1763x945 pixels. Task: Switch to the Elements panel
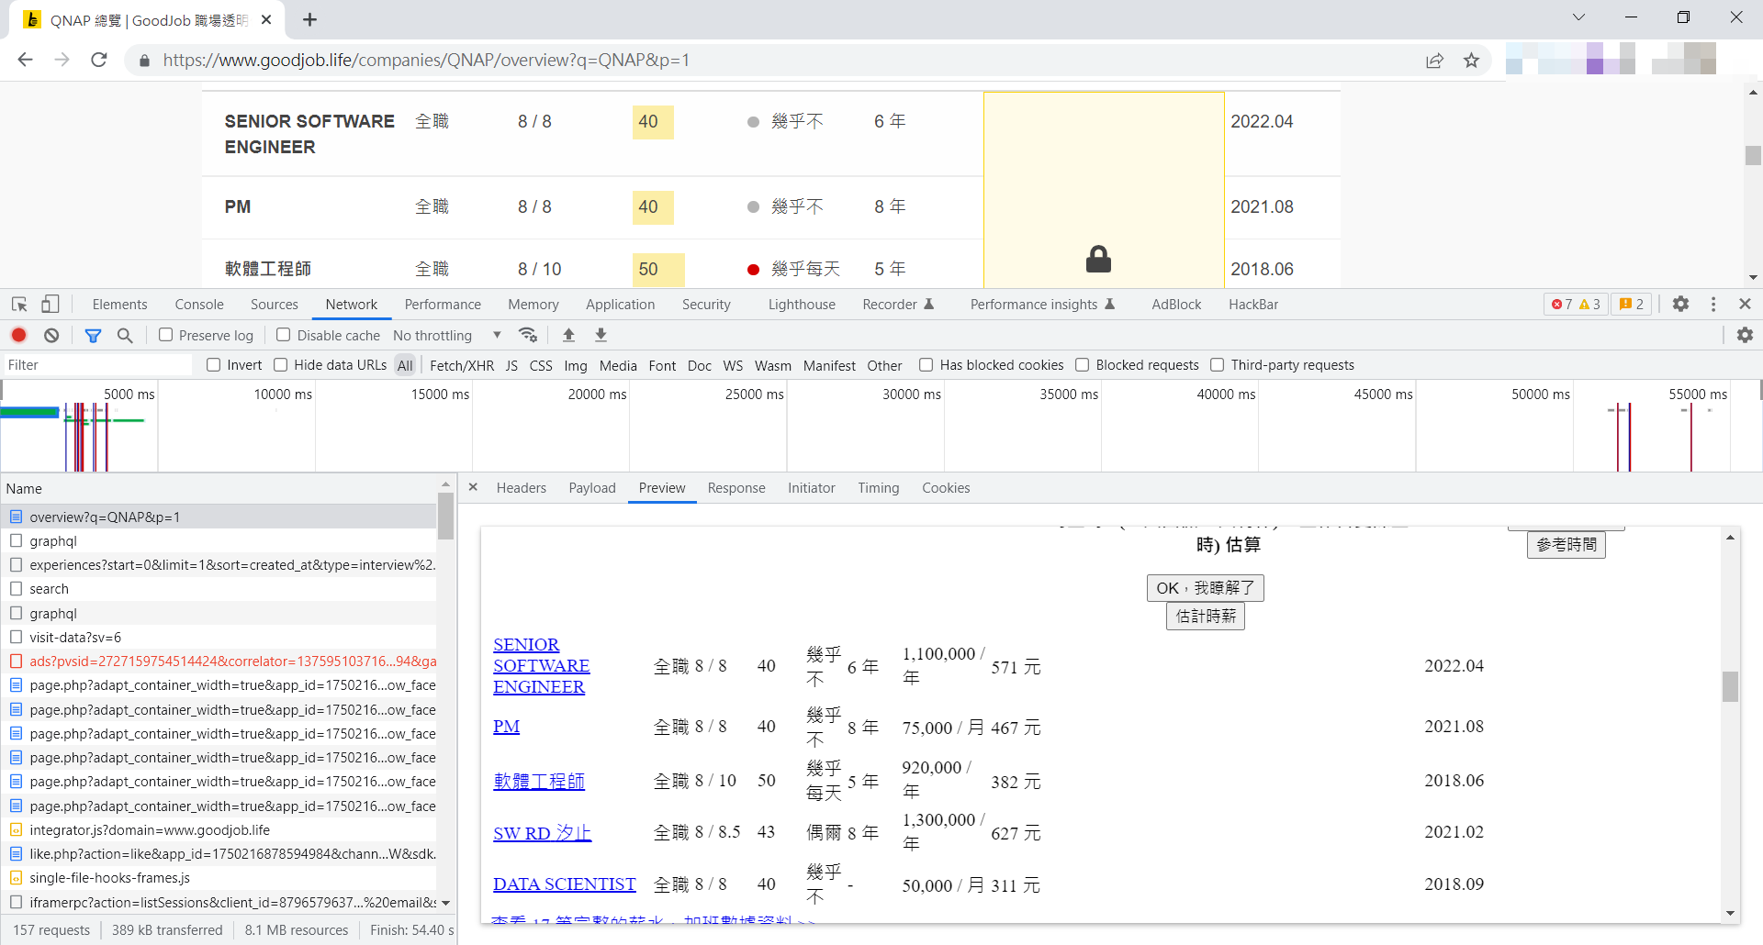point(119,305)
